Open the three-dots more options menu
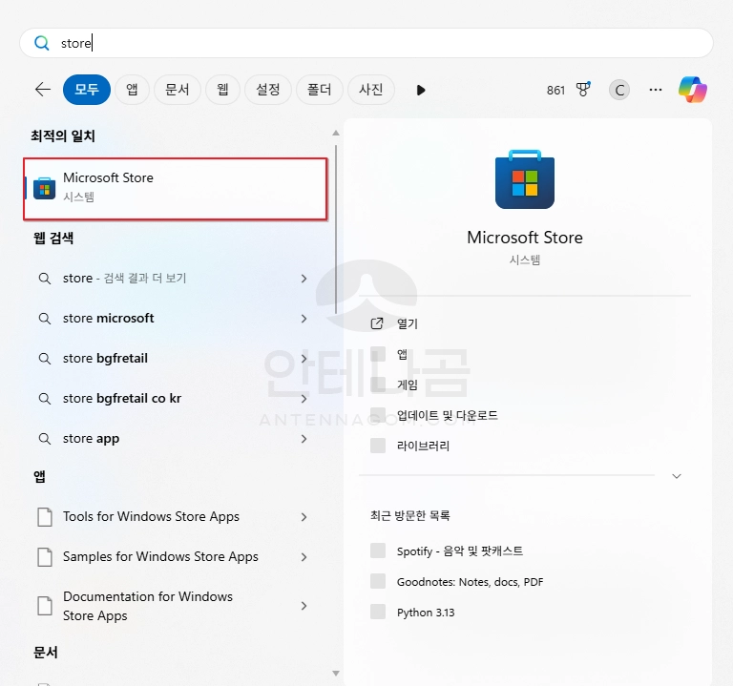 coord(655,90)
